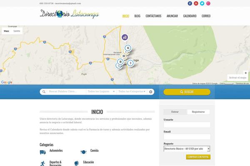Open the Automóviles category link
Image resolution: width=250 pixels, height=166 pixels.
[56, 150]
